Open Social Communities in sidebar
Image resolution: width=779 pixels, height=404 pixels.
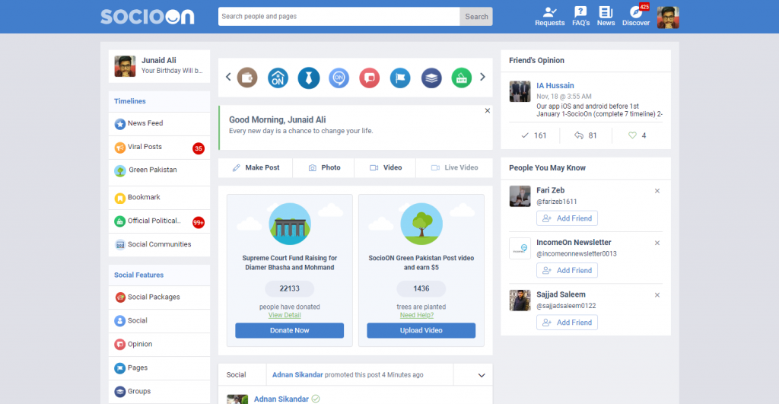[x=159, y=244]
